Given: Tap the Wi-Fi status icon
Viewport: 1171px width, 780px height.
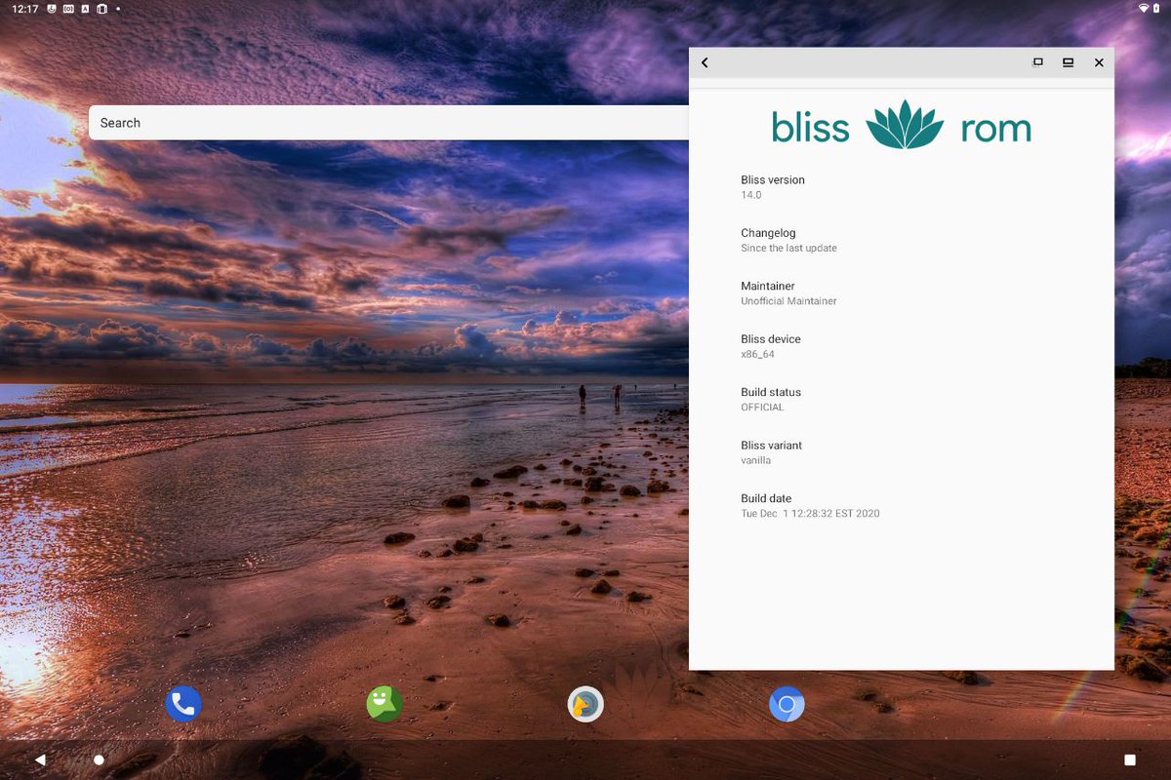Looking at the screenshot, I should tap(1144, 8).
